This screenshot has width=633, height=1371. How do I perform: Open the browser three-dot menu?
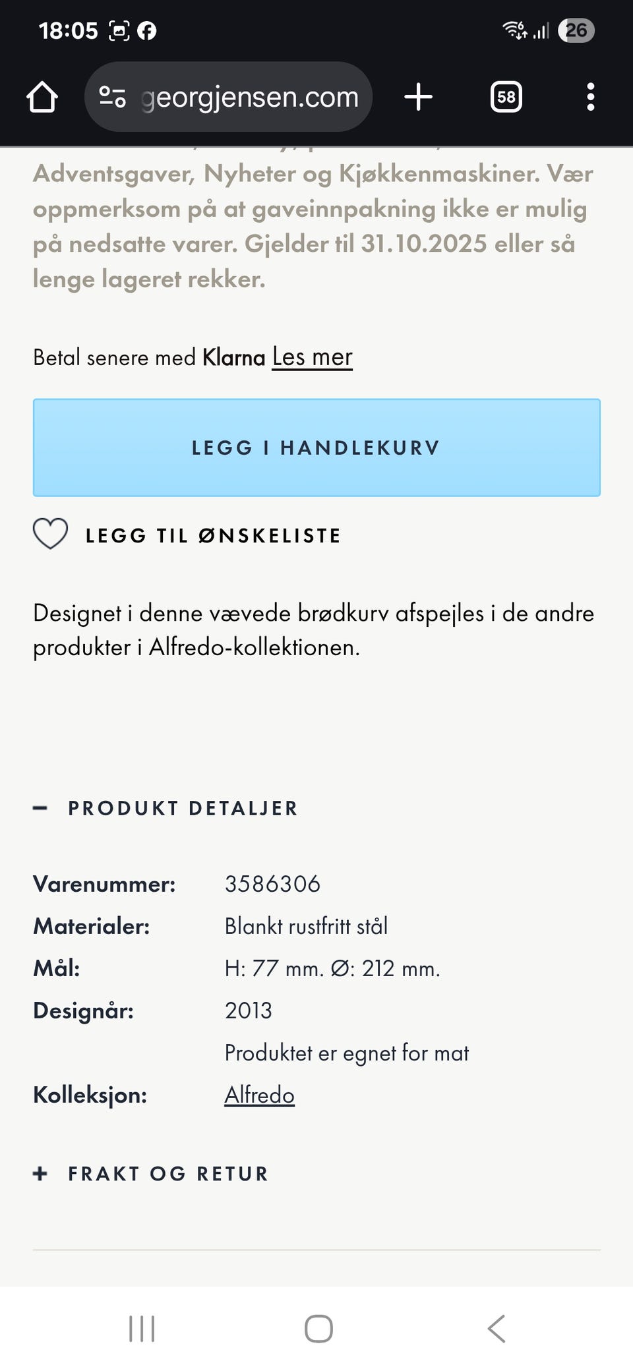(590, 97)
